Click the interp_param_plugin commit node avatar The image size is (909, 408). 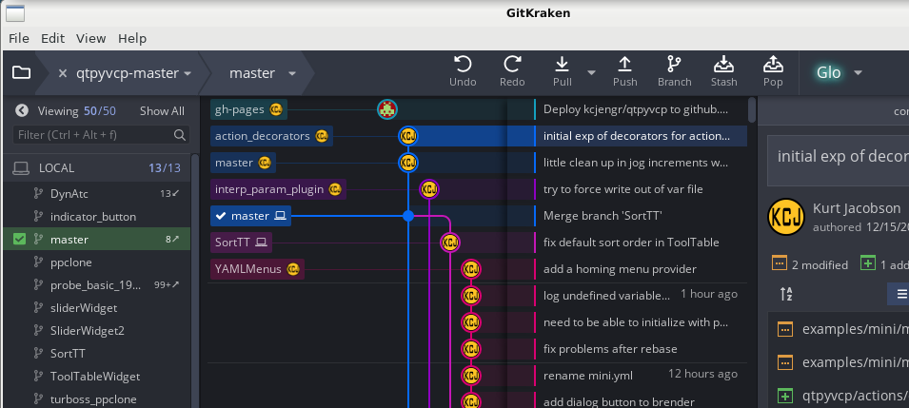429,189
